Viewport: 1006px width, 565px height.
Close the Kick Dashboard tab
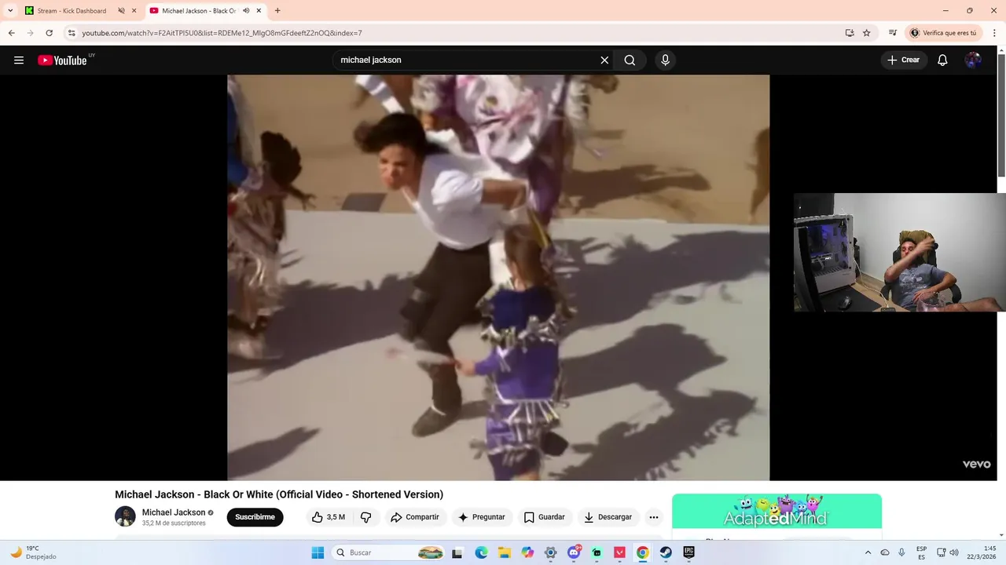click(x=134, y=11)
